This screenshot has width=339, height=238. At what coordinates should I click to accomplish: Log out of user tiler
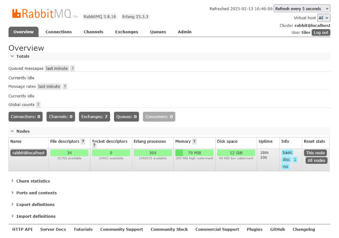click(x=321, y=32)
